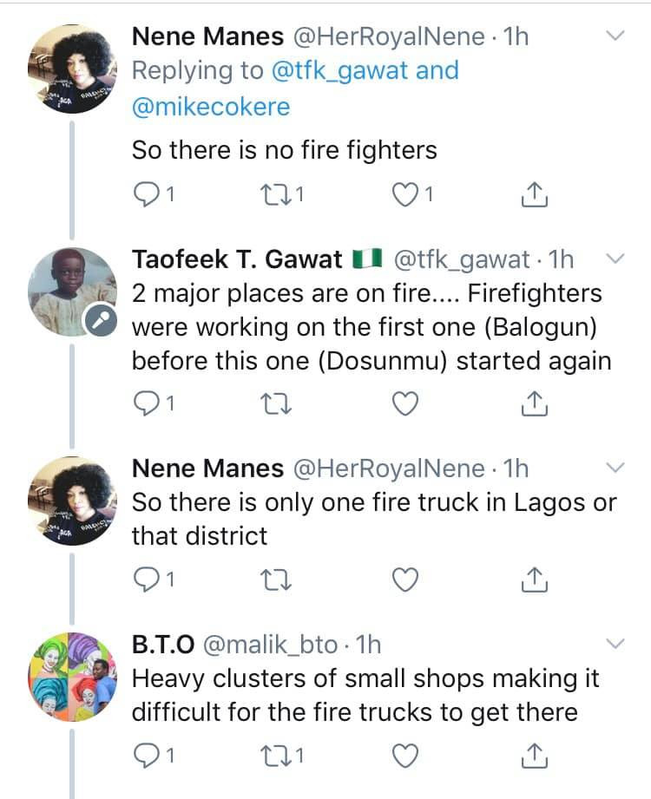Reply to Nene Manes' fire fighters tweet
The height and width of the screenshot is (799, 651).
tap(146, 195)
